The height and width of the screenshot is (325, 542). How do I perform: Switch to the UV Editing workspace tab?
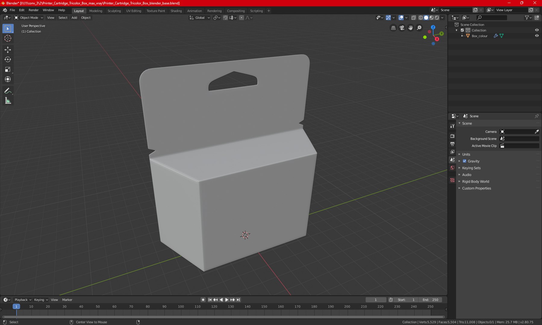coord(134,11)
